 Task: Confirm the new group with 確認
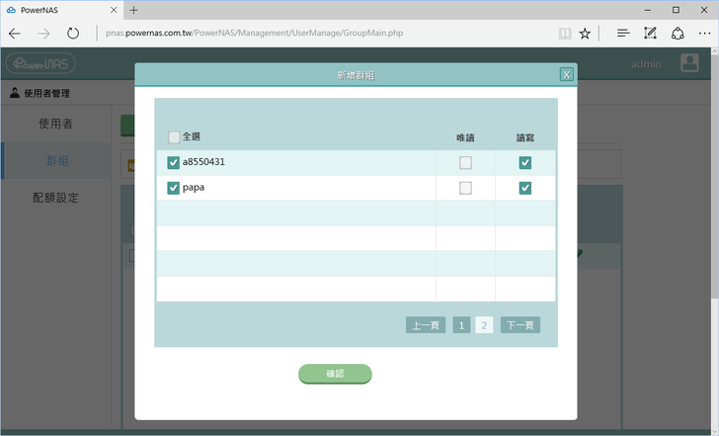335,374
